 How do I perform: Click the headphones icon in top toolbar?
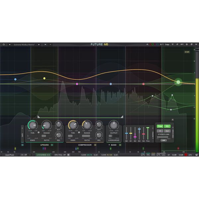pyautogui.click(x=147, y=44)
